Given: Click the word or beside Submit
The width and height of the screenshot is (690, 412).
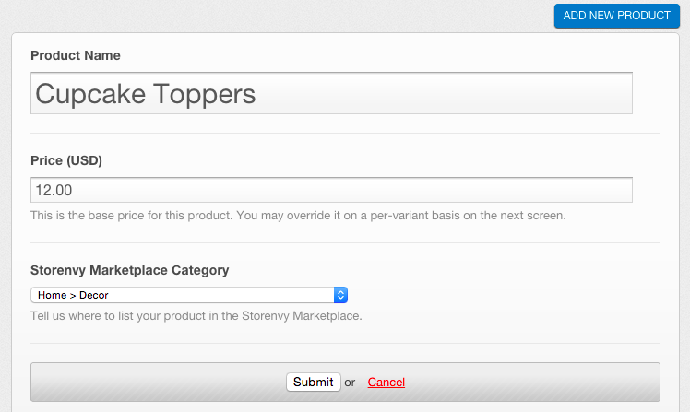Looking at the screenshot, I should pos(350,383).
